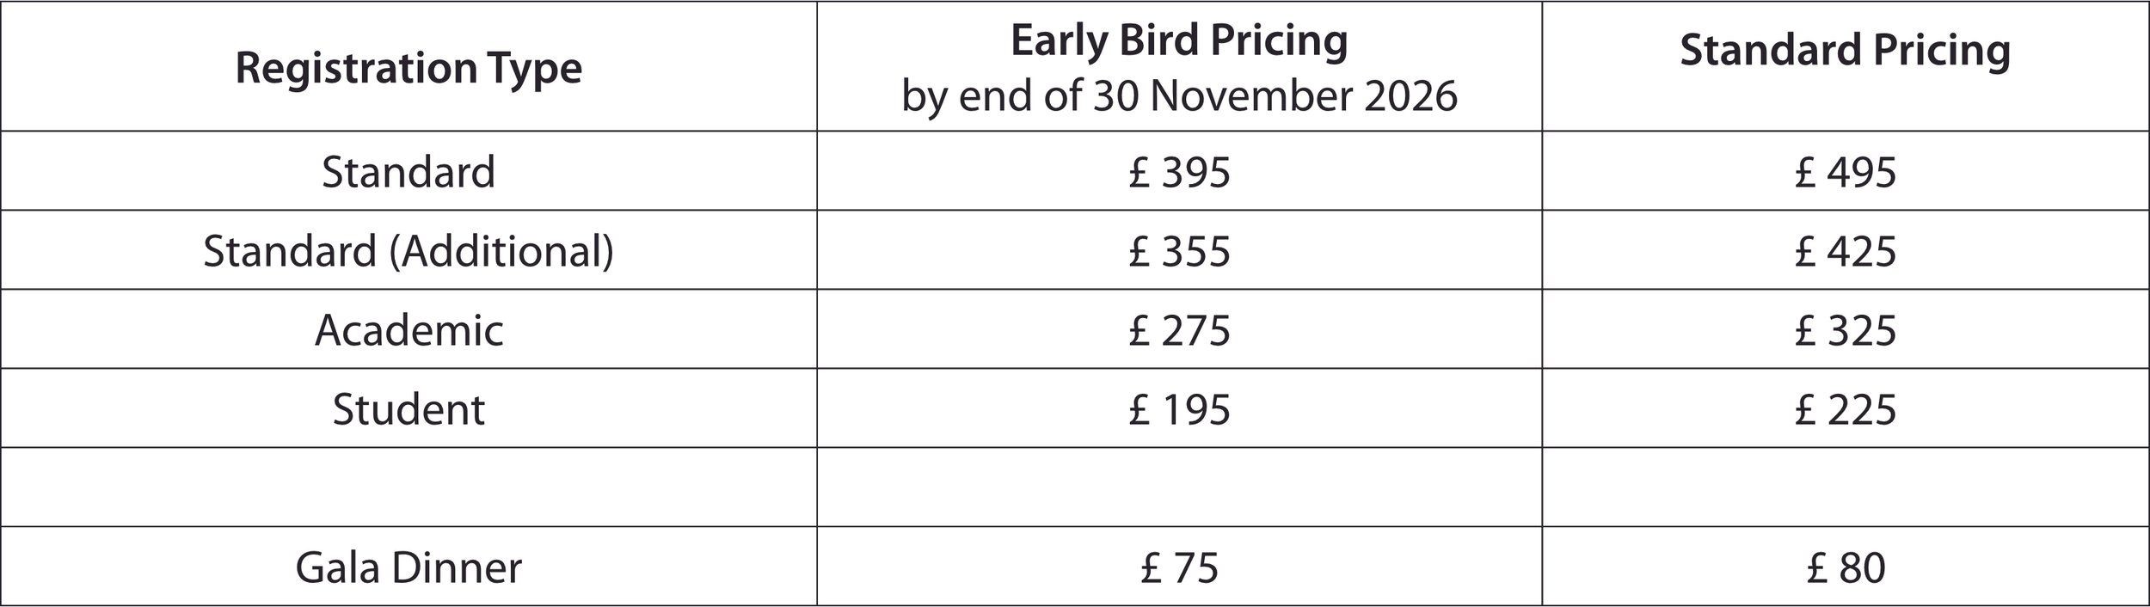Screen dimensions: 2150x607
Task: Click the £ 195 student early price
Action: click(1179, 409)
